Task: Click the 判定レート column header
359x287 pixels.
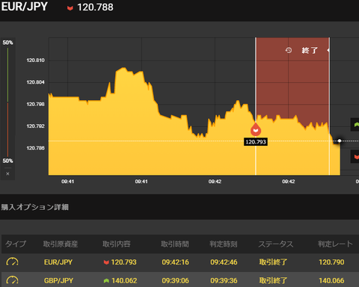Action: tap(335, 244)
